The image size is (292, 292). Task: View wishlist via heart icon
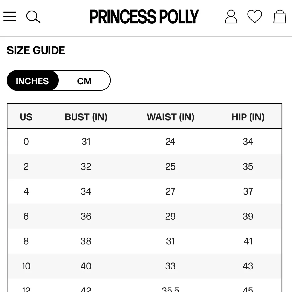(x=254, y=17)
